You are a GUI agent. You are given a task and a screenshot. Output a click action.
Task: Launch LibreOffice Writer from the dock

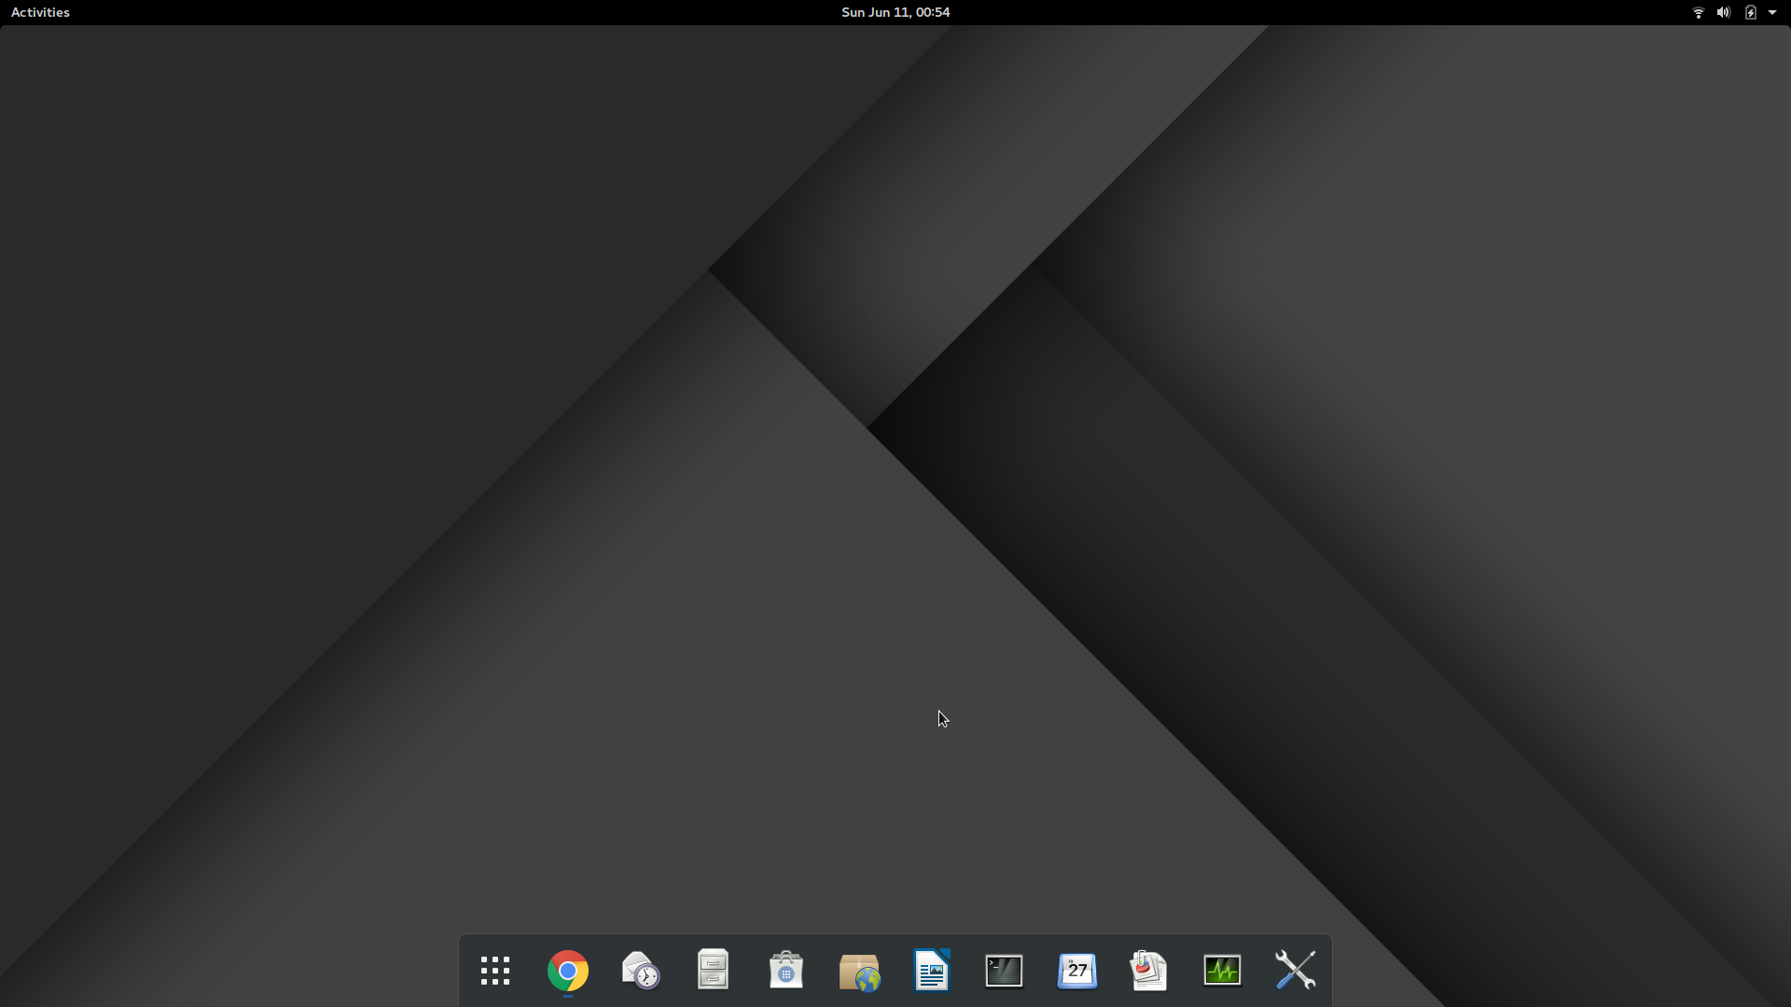click(x=931, y=971)
